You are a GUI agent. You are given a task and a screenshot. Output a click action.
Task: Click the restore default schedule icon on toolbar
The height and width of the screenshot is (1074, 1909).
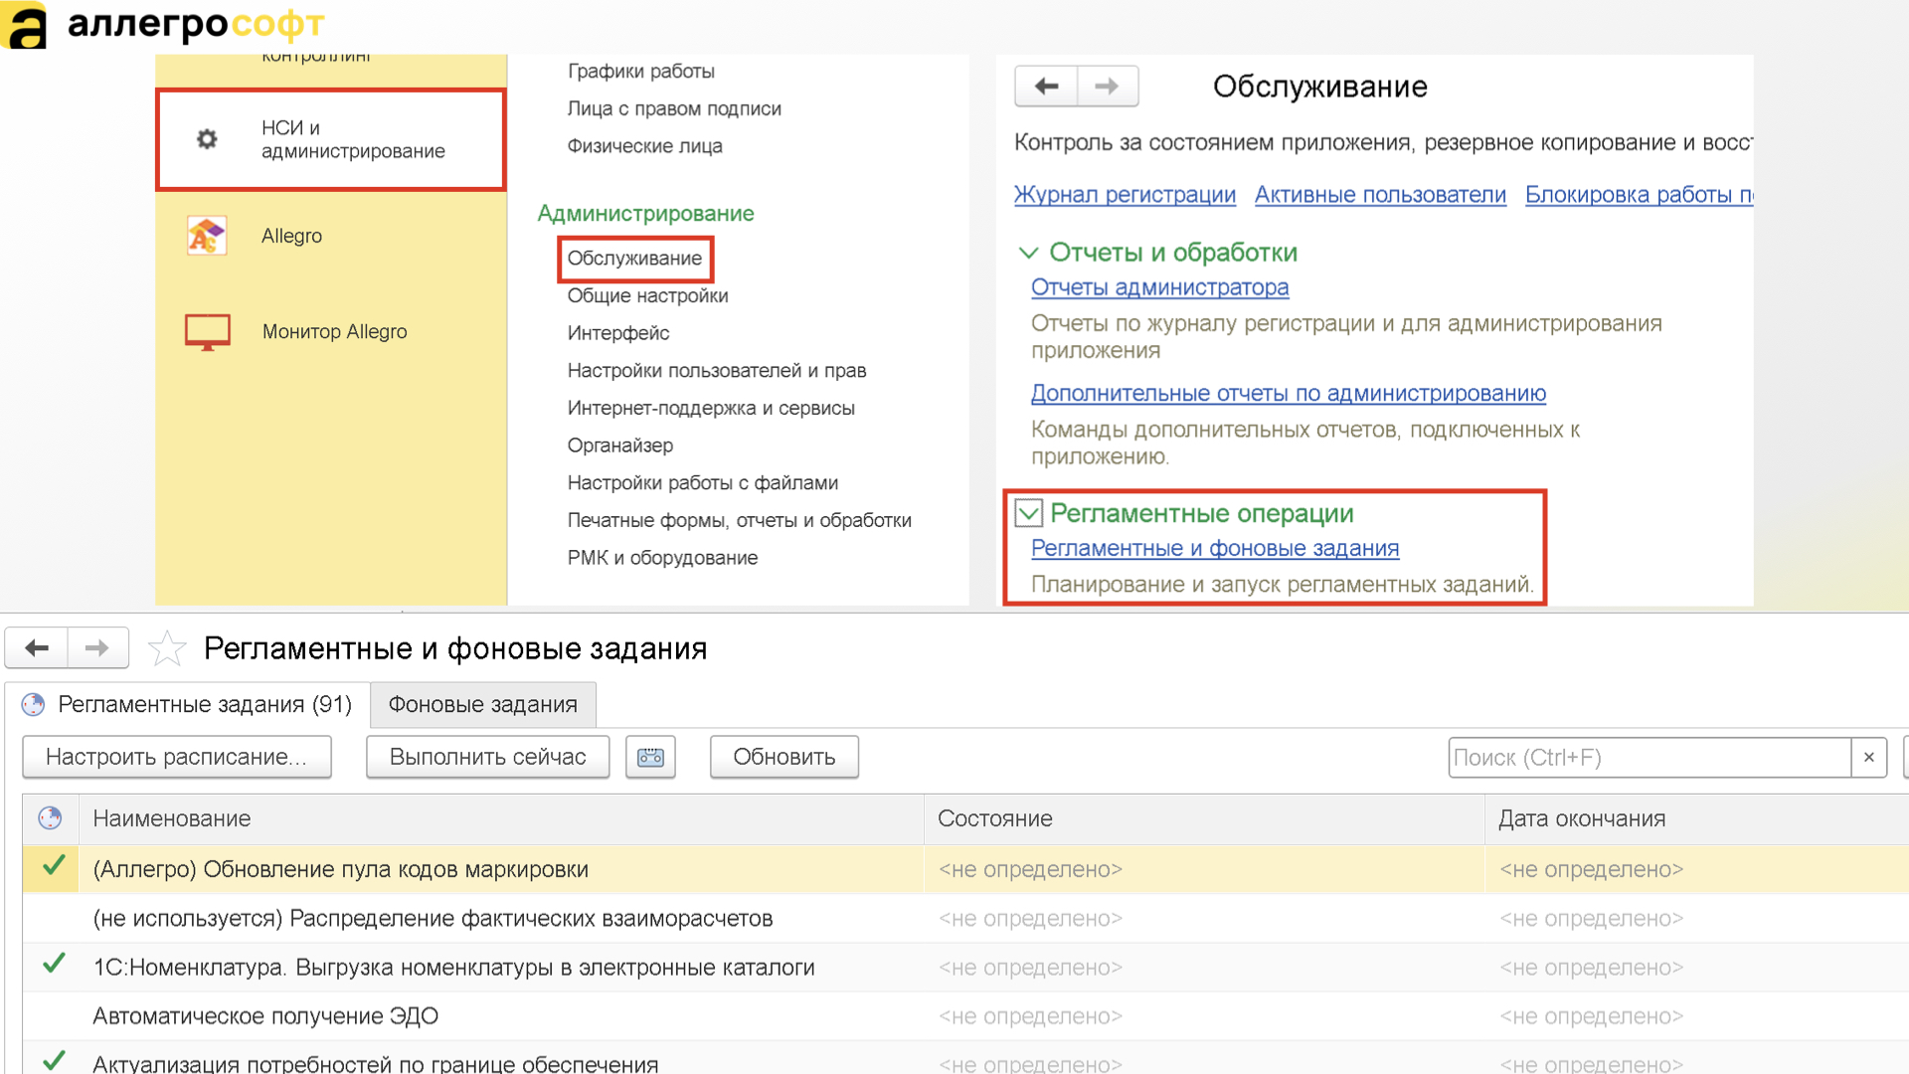click(x=650, y=757)
